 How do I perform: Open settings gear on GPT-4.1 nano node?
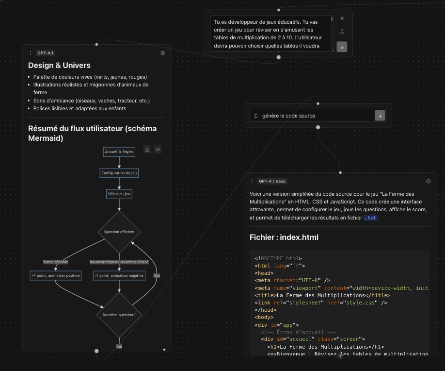(x=428, y=181)
